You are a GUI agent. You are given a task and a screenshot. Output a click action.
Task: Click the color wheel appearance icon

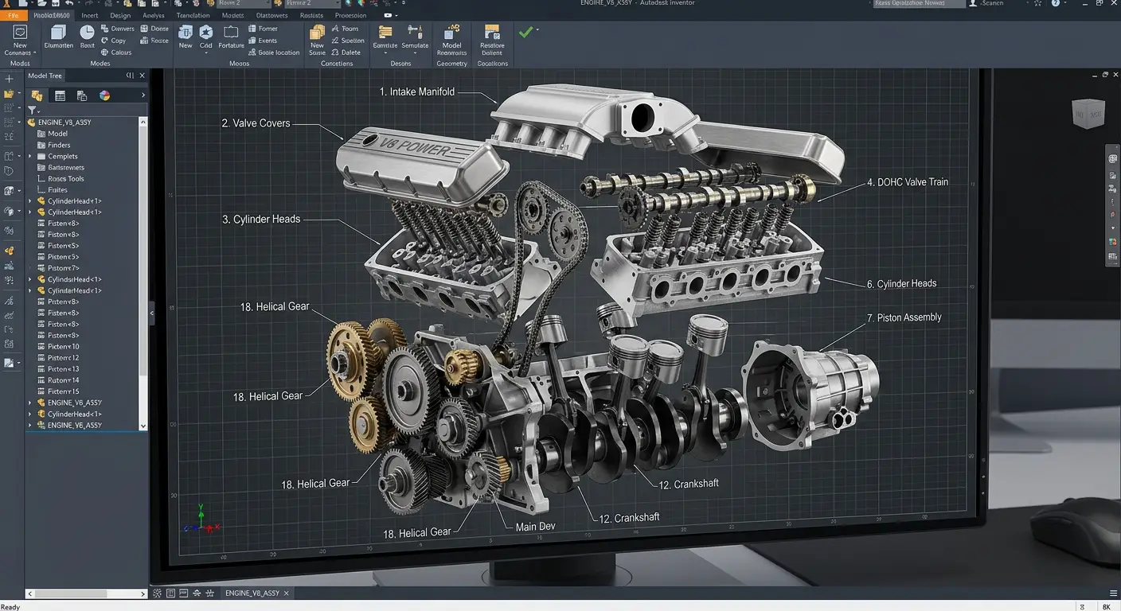click(x=104, y=95)
